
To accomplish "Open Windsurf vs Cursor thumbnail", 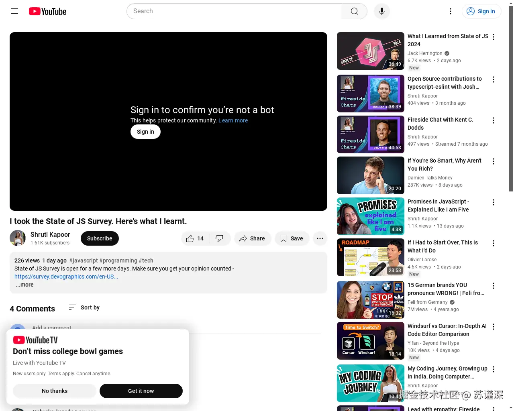I will pyautogui.click(x=371, y=341).
